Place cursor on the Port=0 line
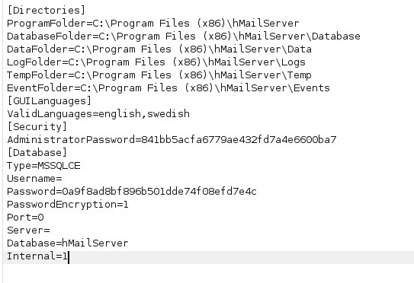The height and width of the screenshot is (283, 414). click(x=25, y=217)
